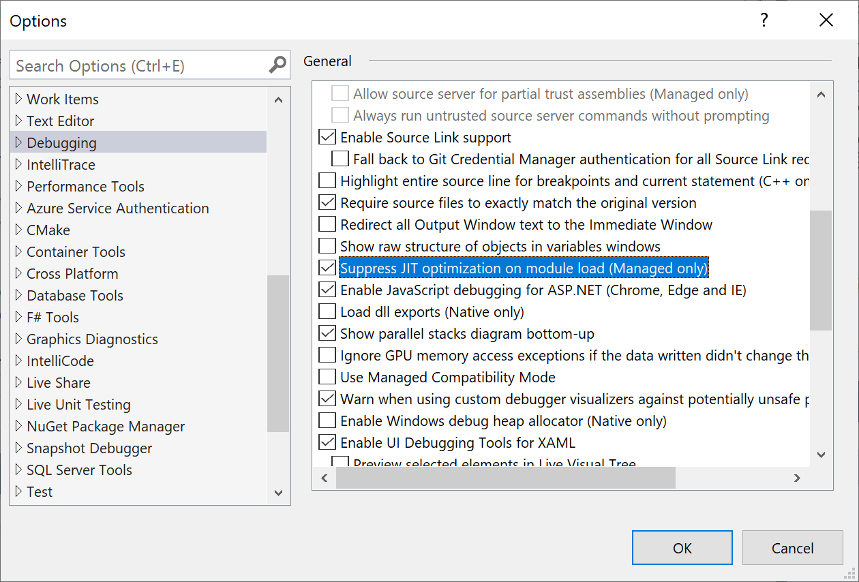
Task: Uncheck Suppress JIT optimization on module load
Action: coord(327,267)
